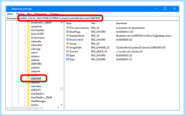
Task: Click the DisplayName string value icon
Action: (x=67, y=36)
